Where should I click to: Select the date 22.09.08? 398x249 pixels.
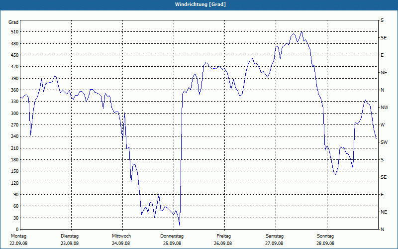(18, 244)
